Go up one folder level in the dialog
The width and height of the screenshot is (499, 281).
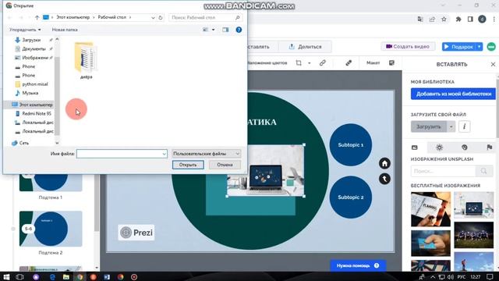37,17
